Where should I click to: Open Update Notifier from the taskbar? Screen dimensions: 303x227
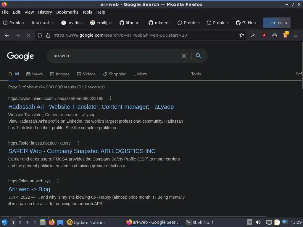pyautogui.click(x=86, y=222)
